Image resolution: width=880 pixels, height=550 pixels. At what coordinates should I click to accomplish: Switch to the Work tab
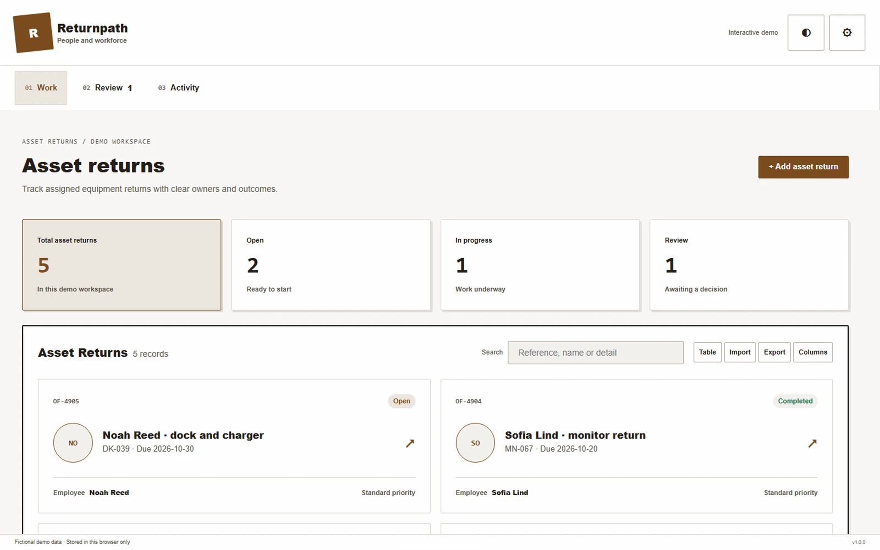[x=41, y=88]
